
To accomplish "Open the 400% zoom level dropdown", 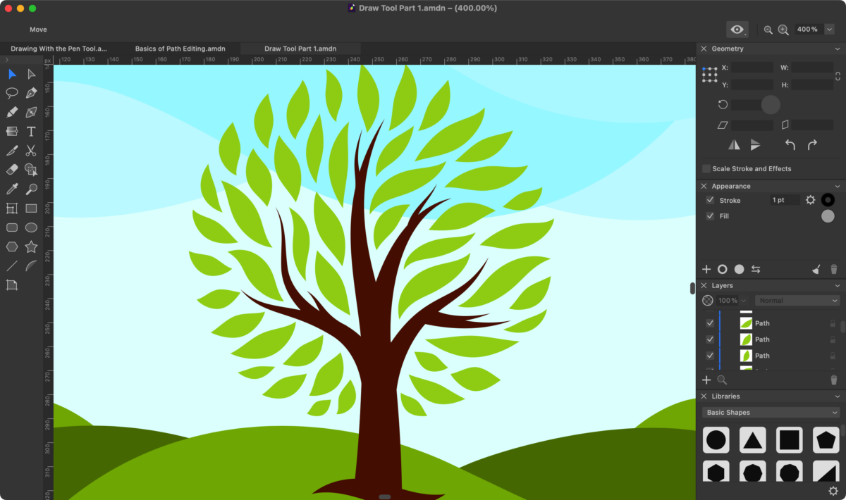I will 829,30.
